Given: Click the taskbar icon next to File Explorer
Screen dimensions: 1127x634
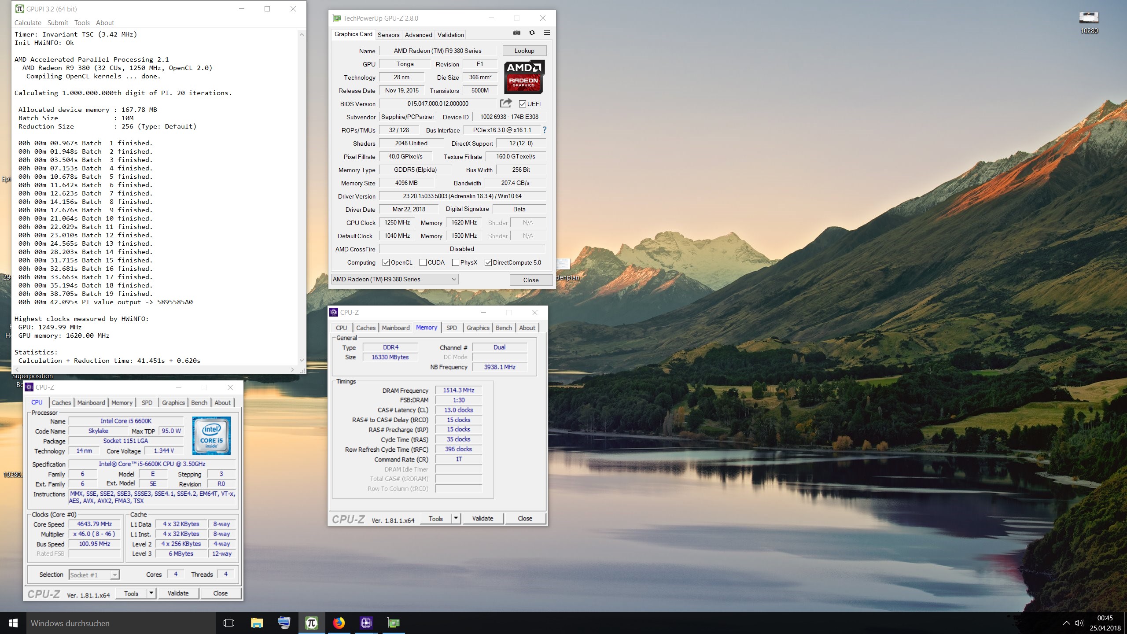Looking at the screenshot, I should point(284,623).
